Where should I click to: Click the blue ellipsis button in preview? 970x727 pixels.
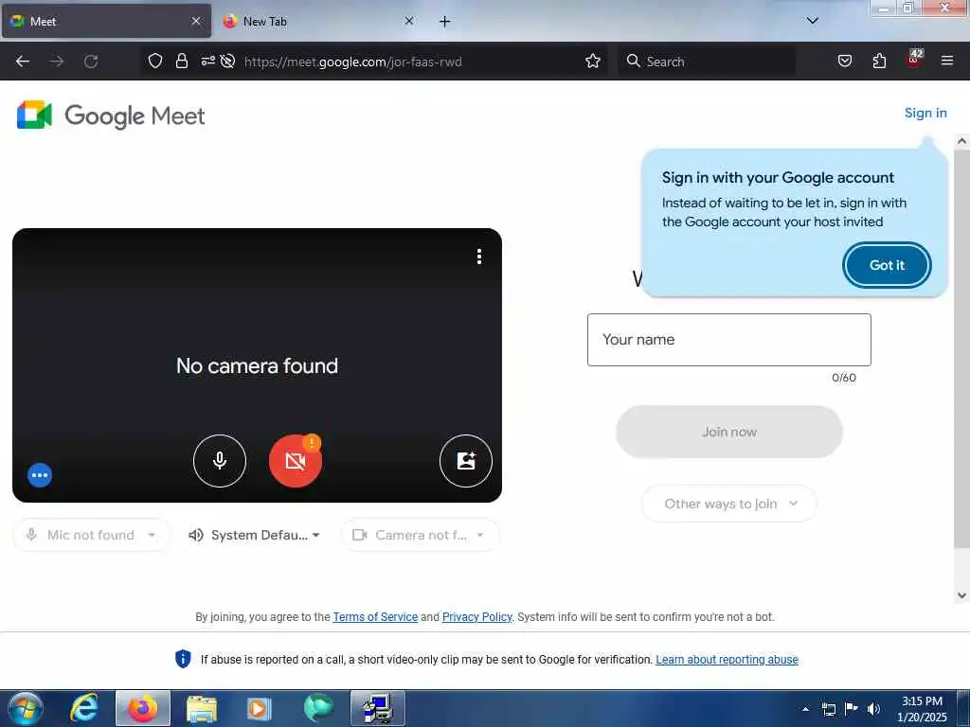click(40, 475)
